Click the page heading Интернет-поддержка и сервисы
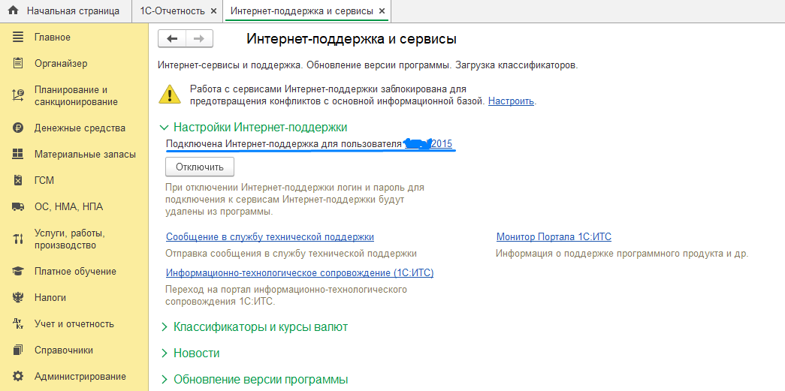785x391 pixels. 352,39
